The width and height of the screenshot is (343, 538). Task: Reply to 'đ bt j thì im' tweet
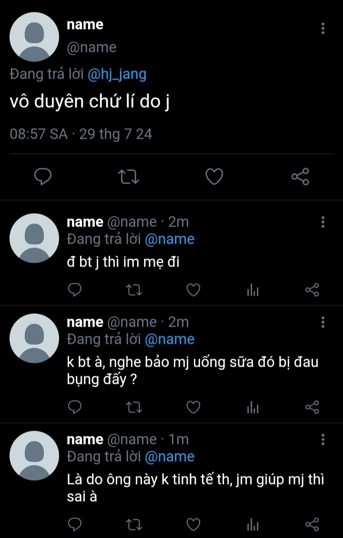click(75, 290)
